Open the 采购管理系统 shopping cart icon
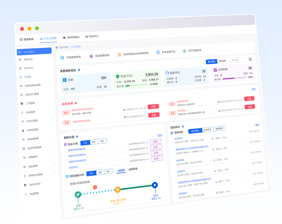Screen dimensions: 282x224 (62, 58)
